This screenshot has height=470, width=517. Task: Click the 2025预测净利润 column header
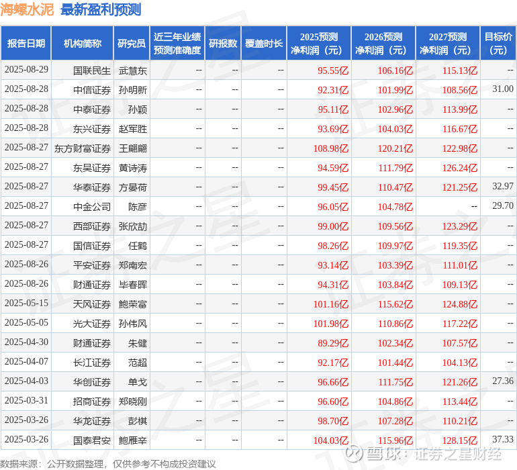[x=319, y=43]
